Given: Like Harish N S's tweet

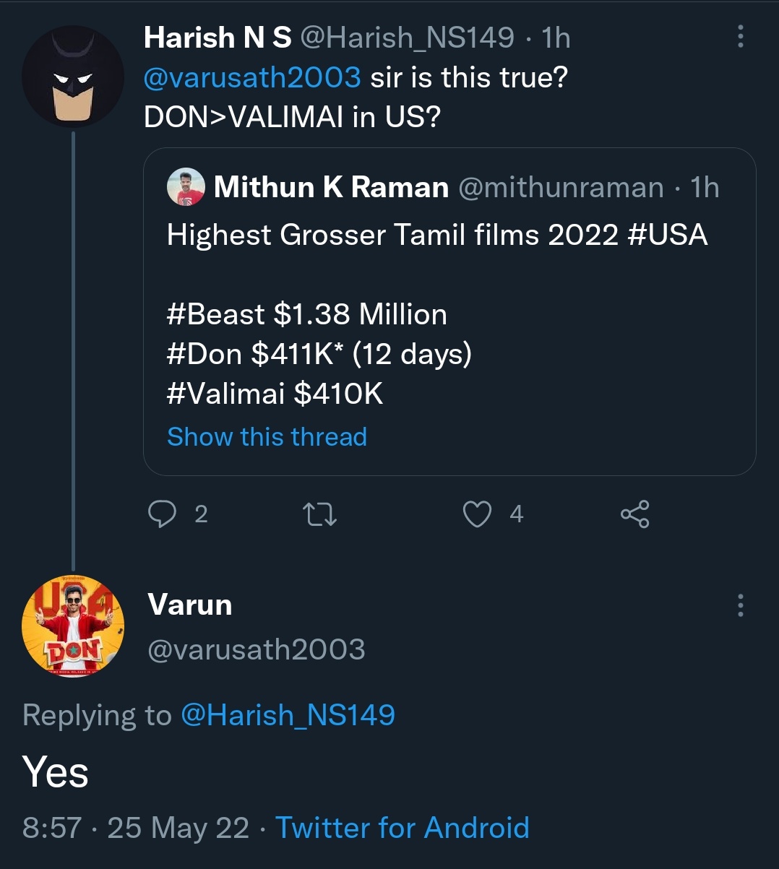Looking at the screenshot, I should pyautogui.click(x=477, y=514).
